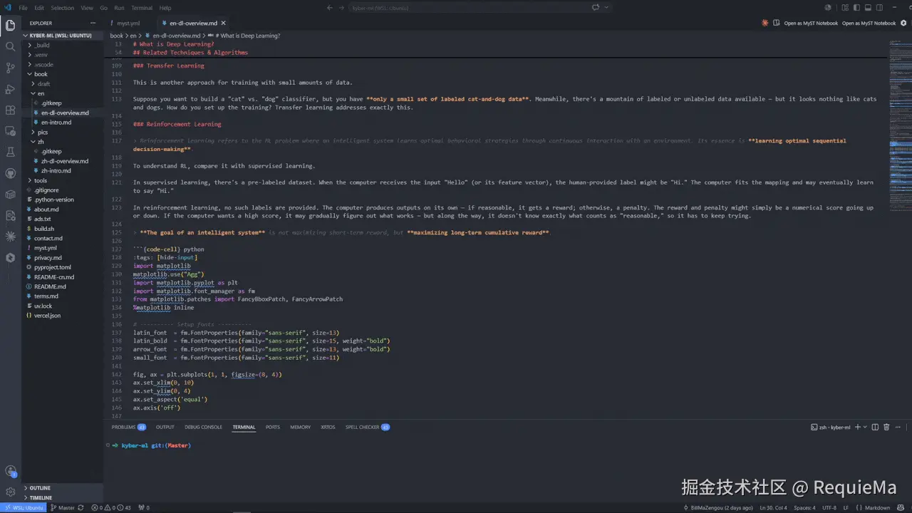Open the Explorer files icon
This screenshot has width=912, height=513.
click(x=10, y=26)
